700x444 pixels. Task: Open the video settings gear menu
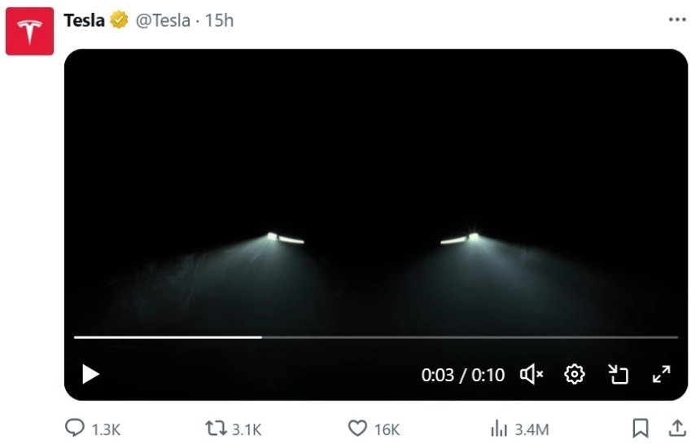pyautogui.click(x=575, y=374)
